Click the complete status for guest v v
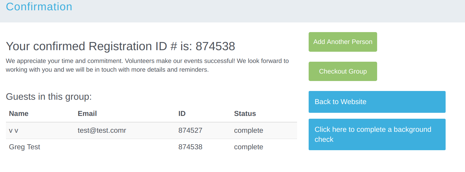The height and width of the screenshot is (172, 465). [248, 131]
